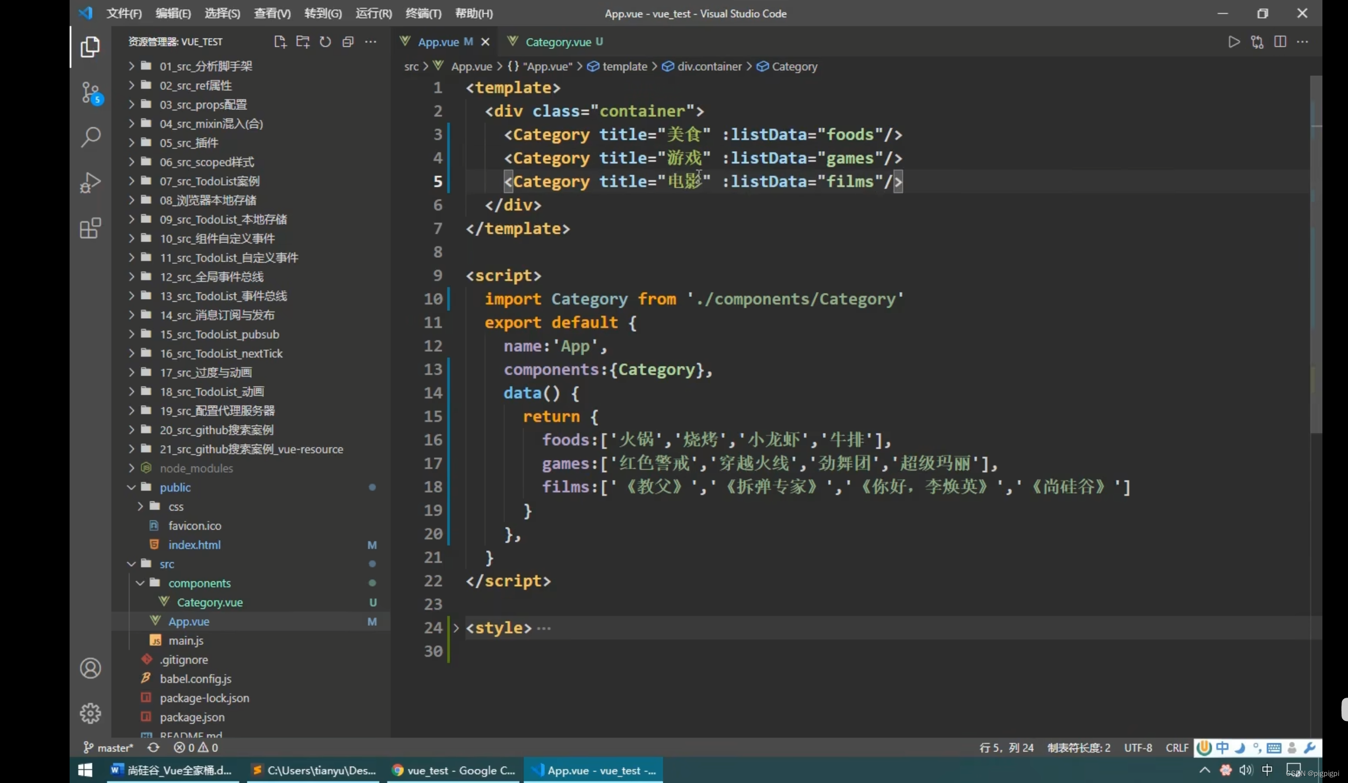This screenshot has height=783, width=1348.
Task: Open the Explorer view in activity bar
Action: pos(90,47)
